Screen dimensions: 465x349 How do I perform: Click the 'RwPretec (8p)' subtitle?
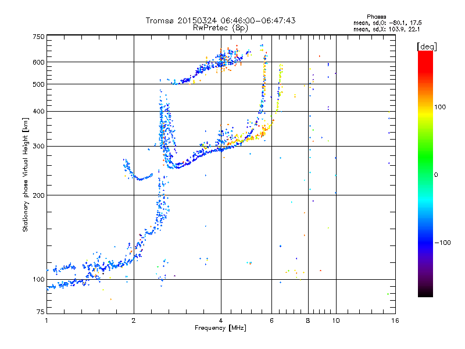[220, 28]
